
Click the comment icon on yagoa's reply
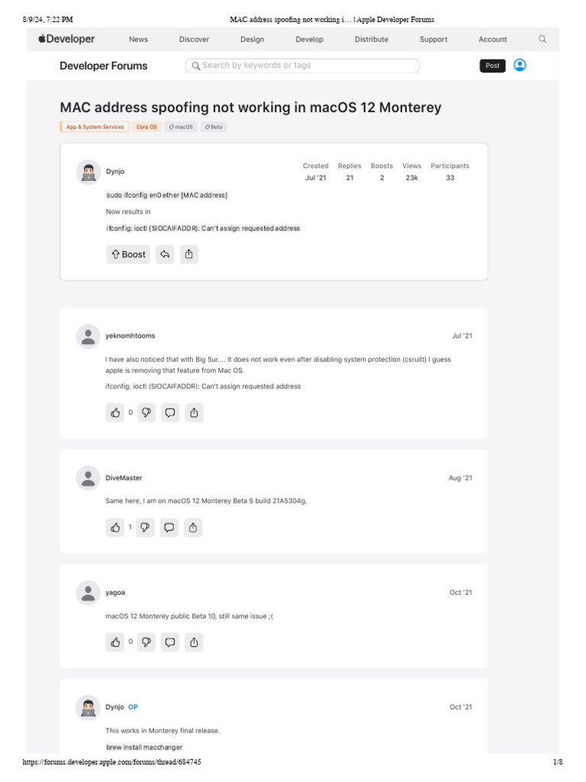170,642
